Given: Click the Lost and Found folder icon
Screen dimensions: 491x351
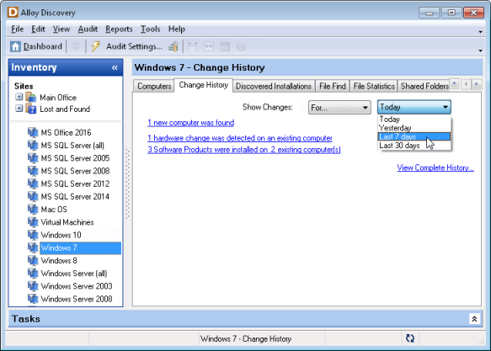Looking at the screenshot, I should tap(30, 109).
